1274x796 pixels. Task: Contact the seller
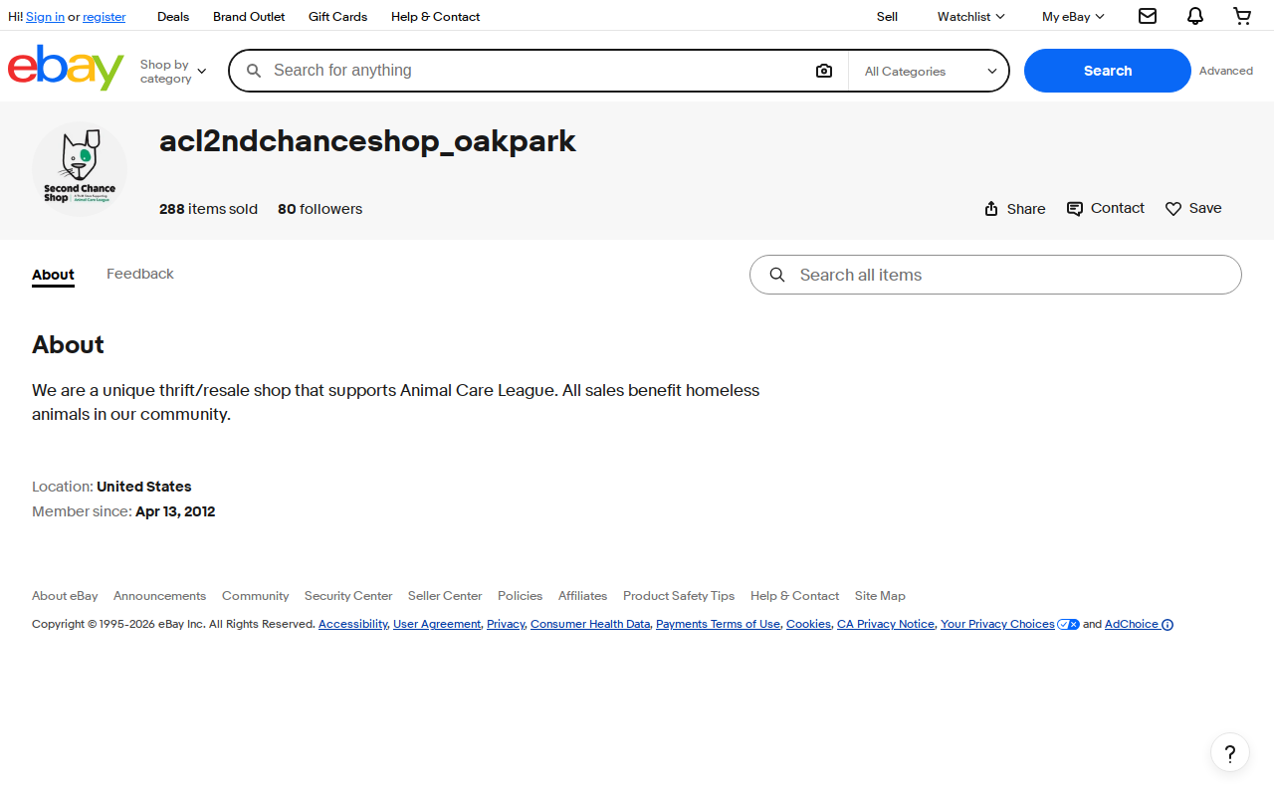[x=1106, y=209]
